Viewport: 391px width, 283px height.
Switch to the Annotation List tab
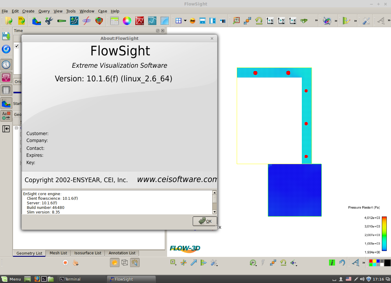tap(122, 253)
